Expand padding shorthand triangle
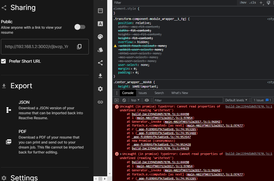Image resolution: width=274 pixels, height=181 pixels. pos(133,73)
